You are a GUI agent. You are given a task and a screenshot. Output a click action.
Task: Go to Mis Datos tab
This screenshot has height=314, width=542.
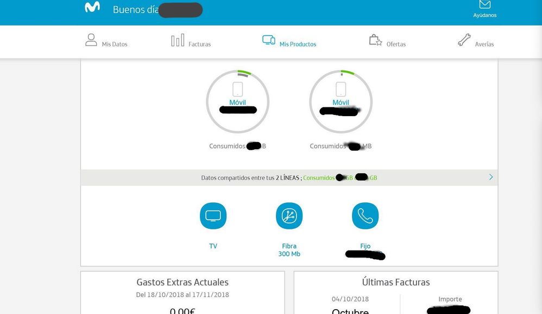[x=115, y=44]
